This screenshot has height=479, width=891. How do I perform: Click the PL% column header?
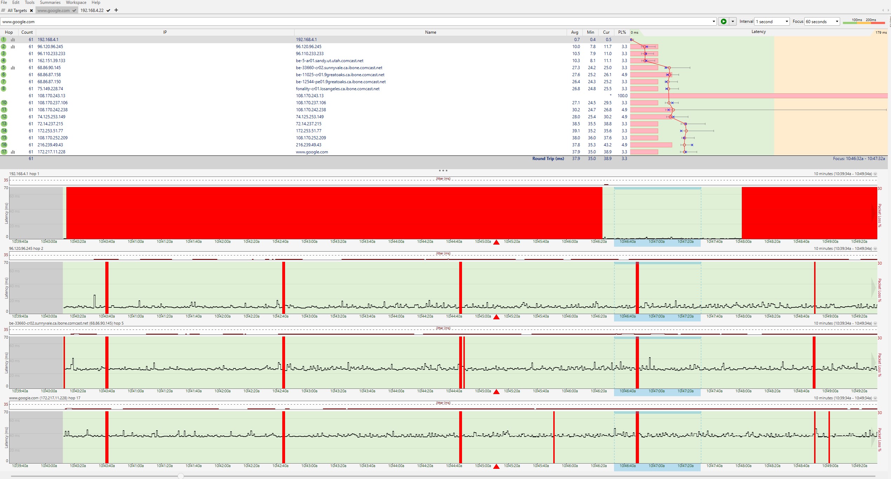[x=622, y=32]
